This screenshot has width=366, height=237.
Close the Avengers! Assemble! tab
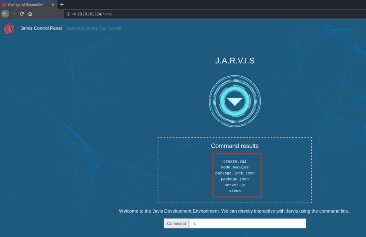(x=53, y=5)
